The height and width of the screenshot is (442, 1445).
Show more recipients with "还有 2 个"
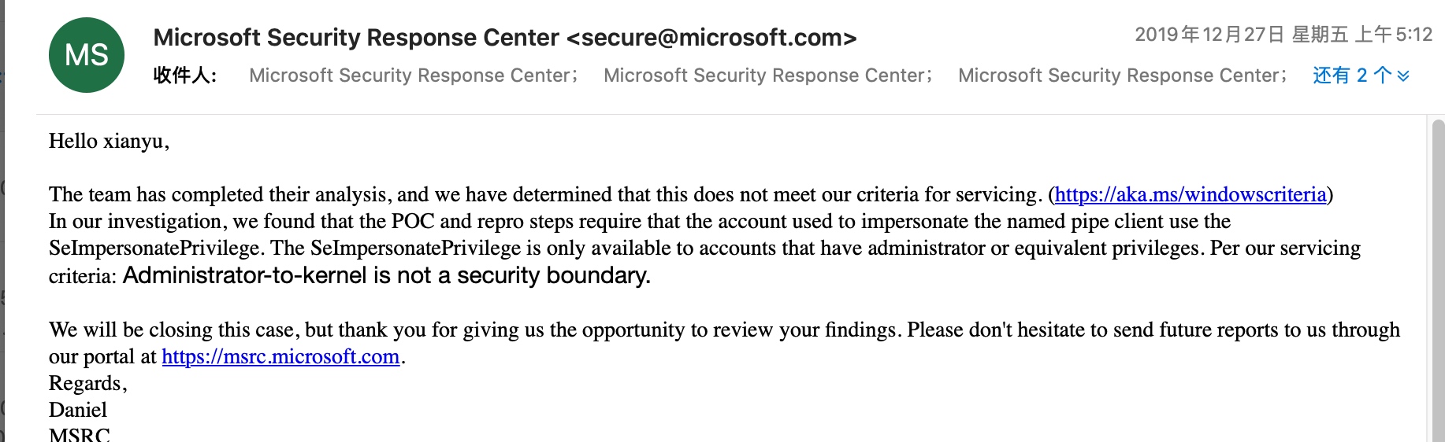click(1350, 76)
